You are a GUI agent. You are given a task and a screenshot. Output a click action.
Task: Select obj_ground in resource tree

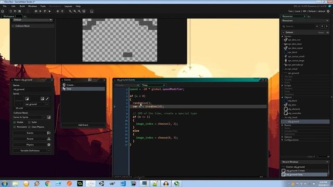[x=305, y=122]
